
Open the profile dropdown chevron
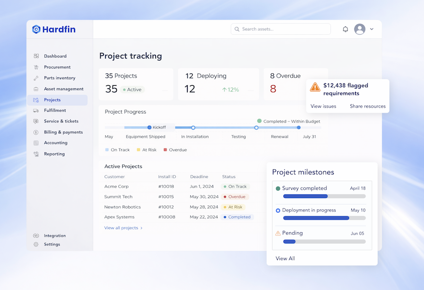[x=372, y=29]
